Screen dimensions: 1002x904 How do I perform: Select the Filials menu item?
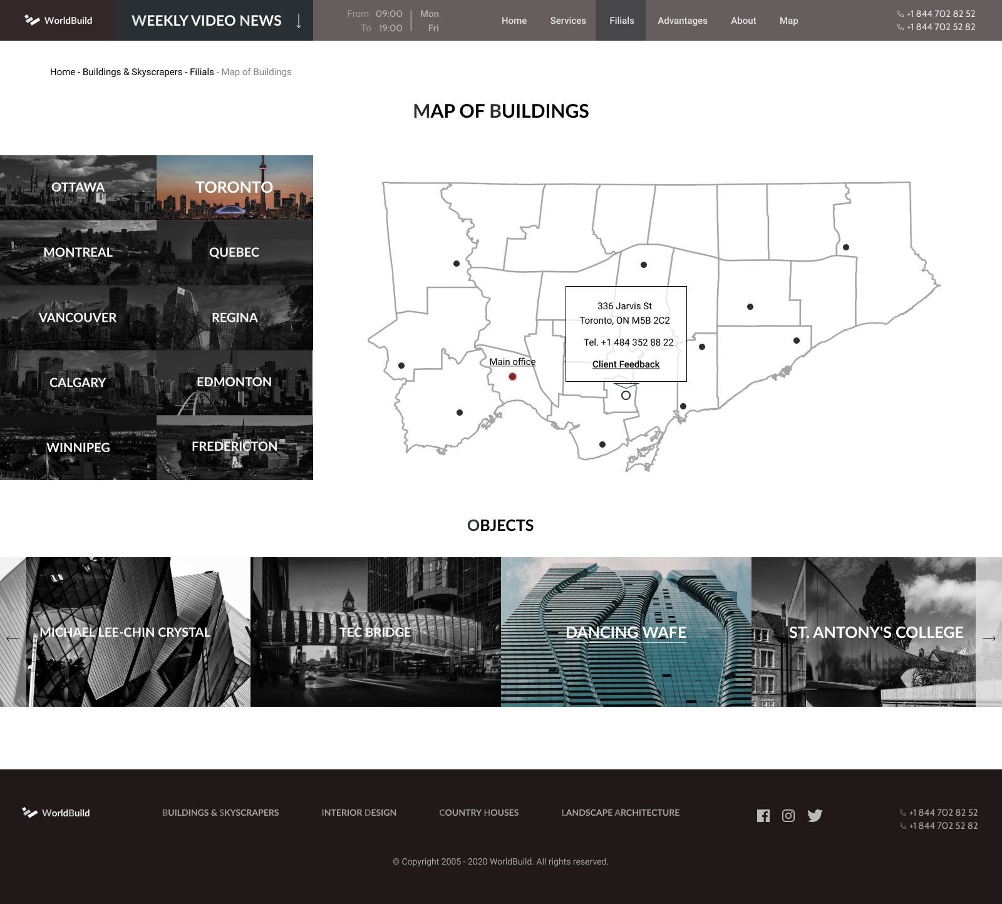(x=621, y=21)
